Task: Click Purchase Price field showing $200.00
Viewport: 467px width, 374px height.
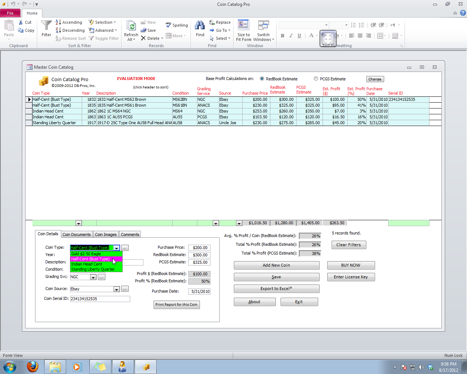Action: pos(199,248)
